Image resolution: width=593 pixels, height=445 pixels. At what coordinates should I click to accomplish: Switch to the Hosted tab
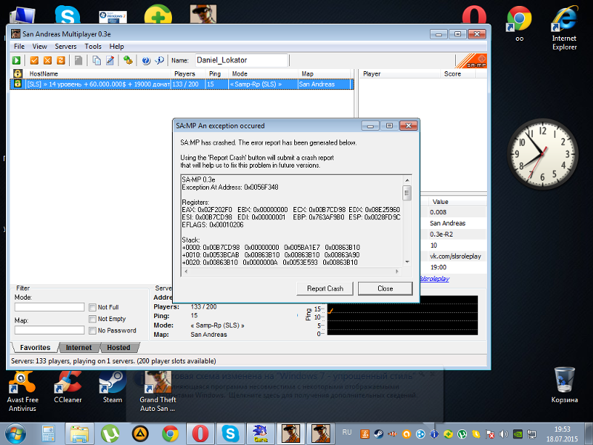(119, 347)
